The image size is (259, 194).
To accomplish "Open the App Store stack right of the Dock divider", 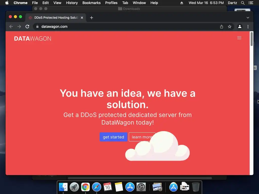I will pyautogui.click(x=173, y=187).
